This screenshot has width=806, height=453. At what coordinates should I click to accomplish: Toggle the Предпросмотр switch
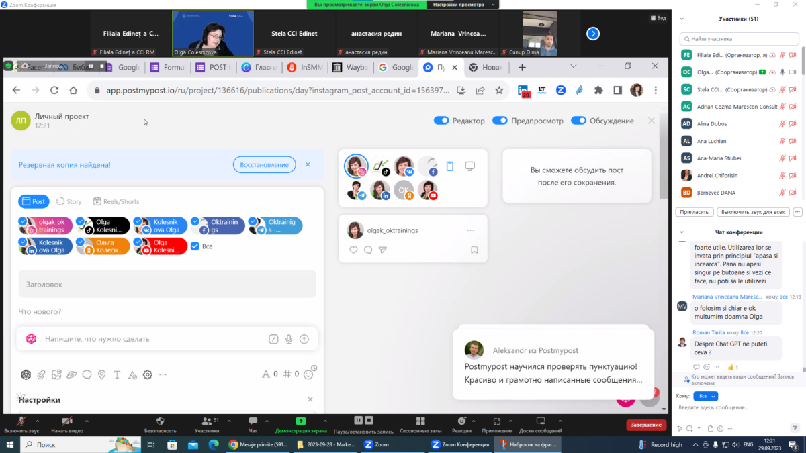(500, 121)
